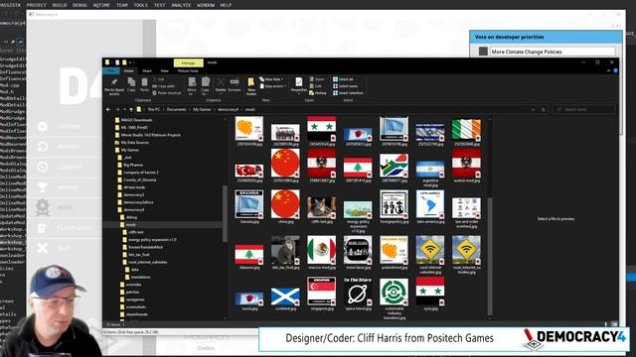Click the Search mods input box
Screen dimensions: 636x357
(x=584, y=110)
